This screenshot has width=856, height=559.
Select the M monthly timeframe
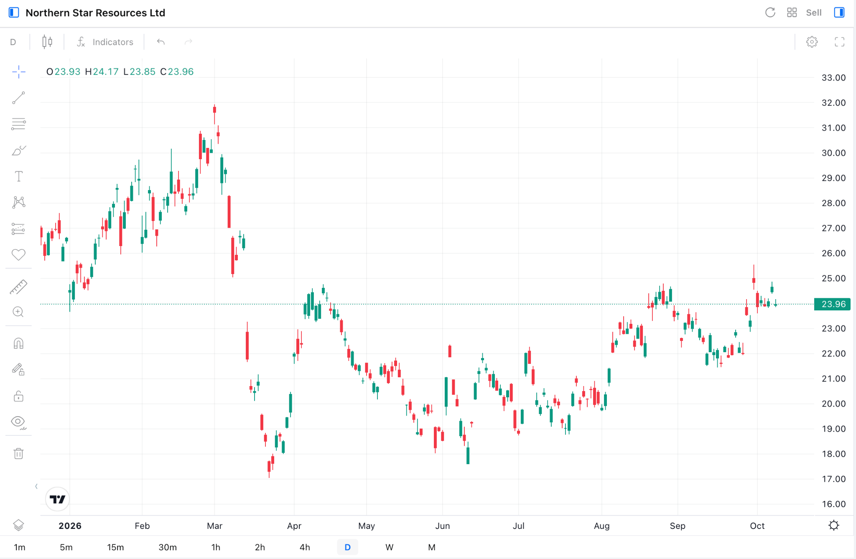[432, 547]
